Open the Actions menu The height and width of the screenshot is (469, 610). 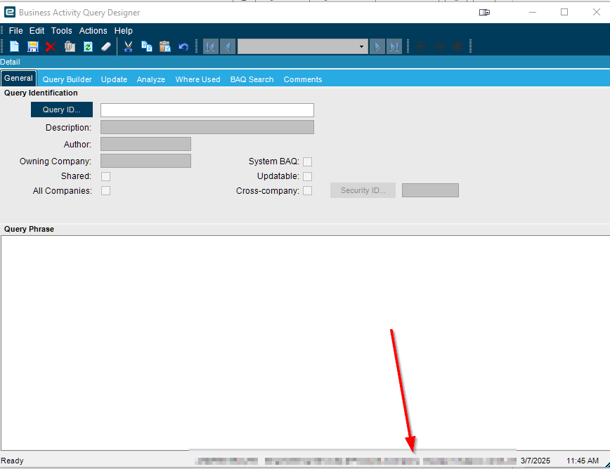pyautogui.click(x=93, y=31)
